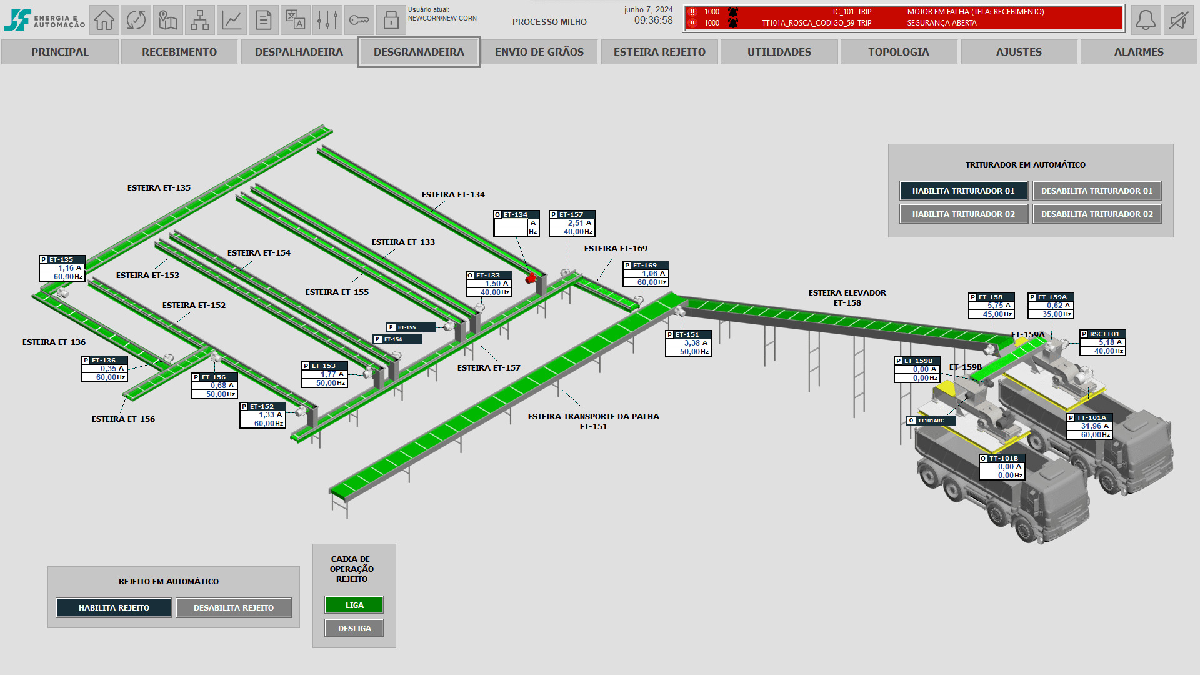
Task: Open the RSCTT01 motor status box
Action: click(x=1102, y=342)
